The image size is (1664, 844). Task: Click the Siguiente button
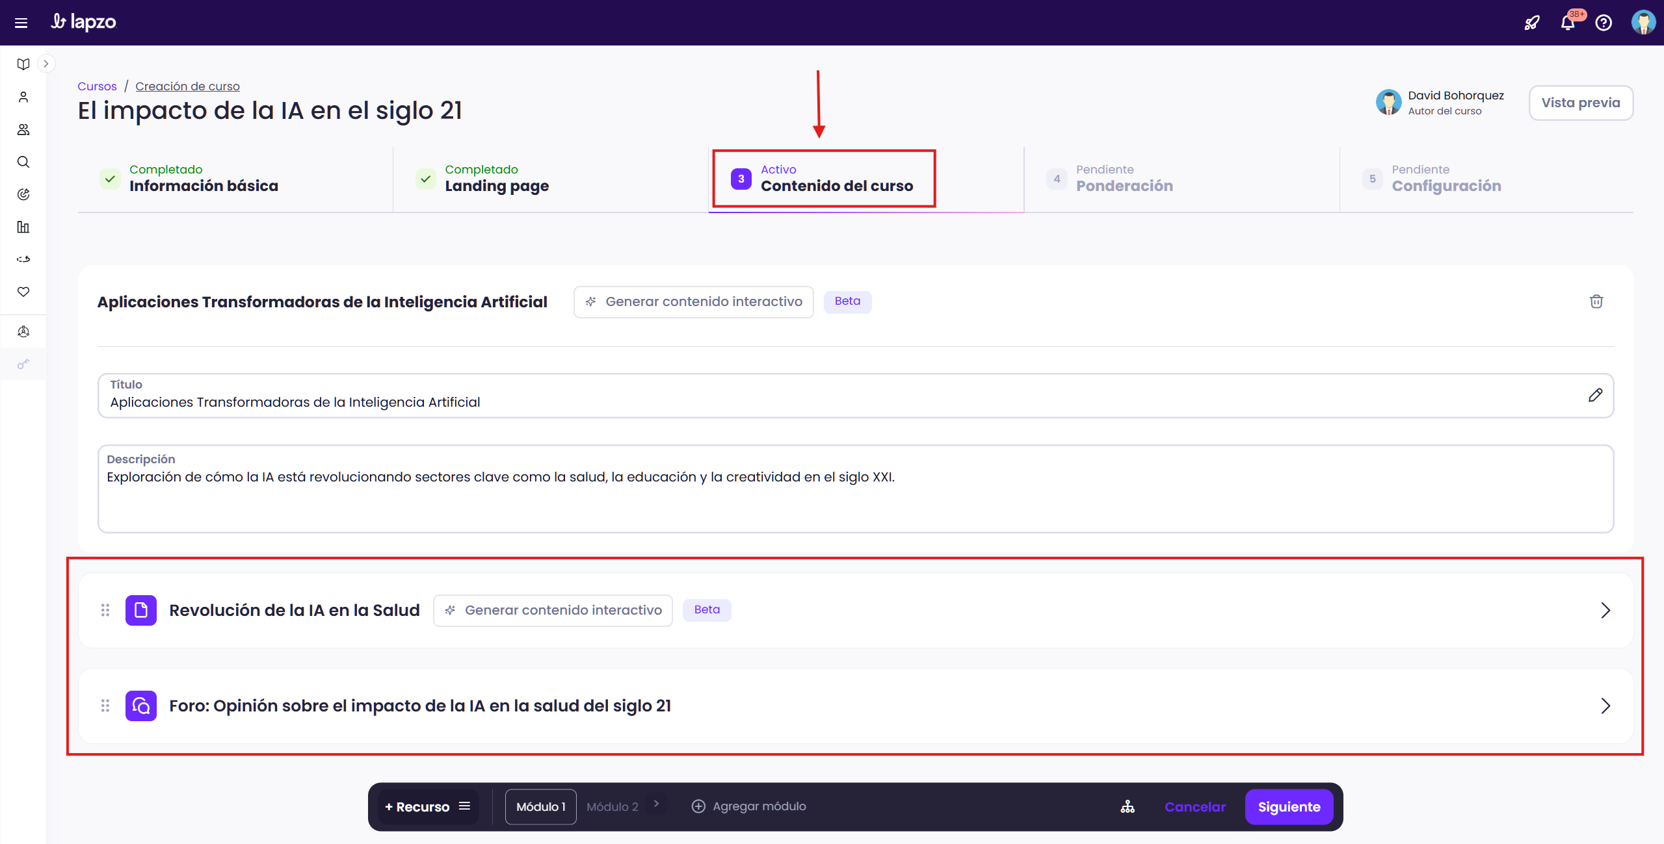(x=1289, y=806)
